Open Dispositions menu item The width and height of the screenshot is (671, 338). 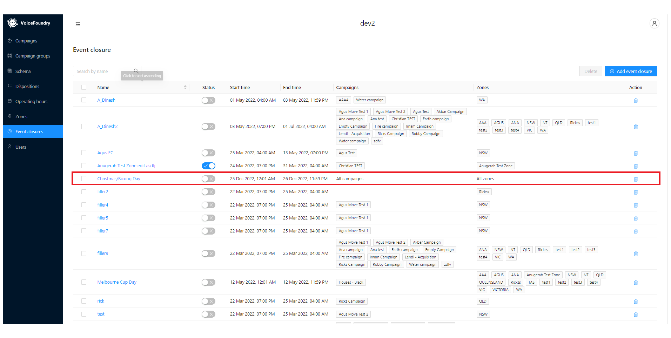(33, 86)
